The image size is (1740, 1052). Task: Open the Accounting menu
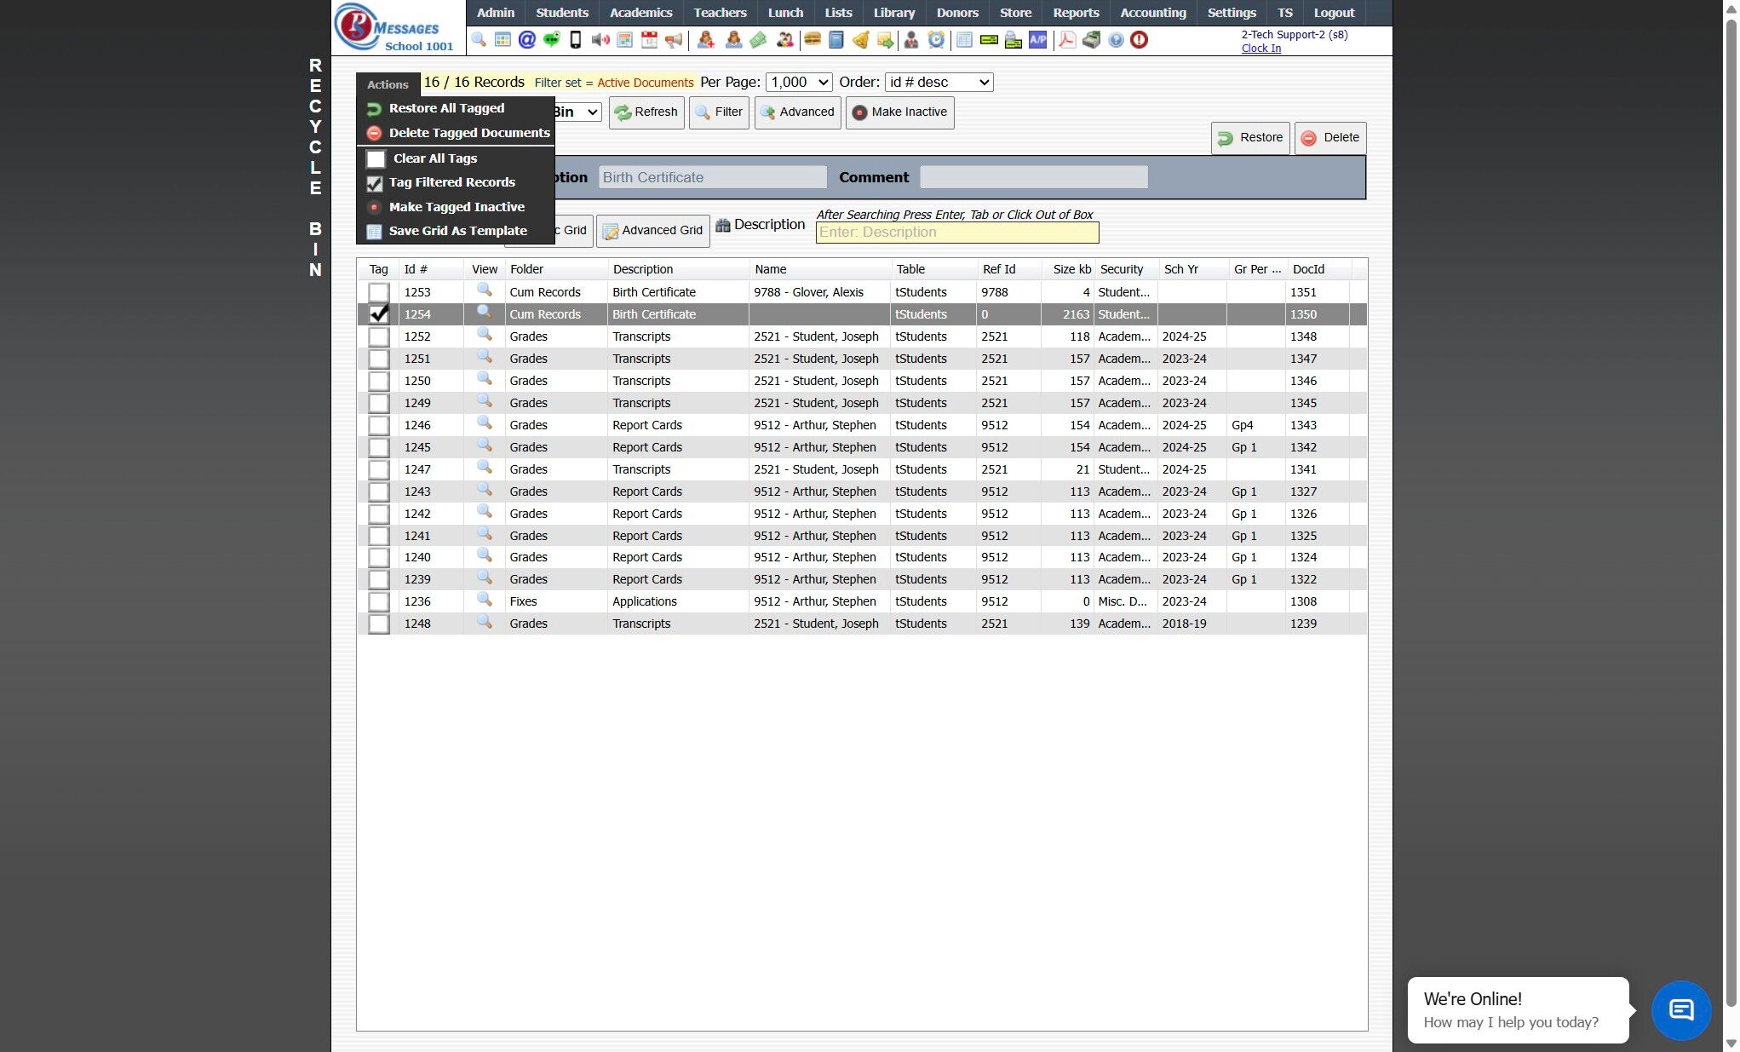click(x=1152, y=13)
